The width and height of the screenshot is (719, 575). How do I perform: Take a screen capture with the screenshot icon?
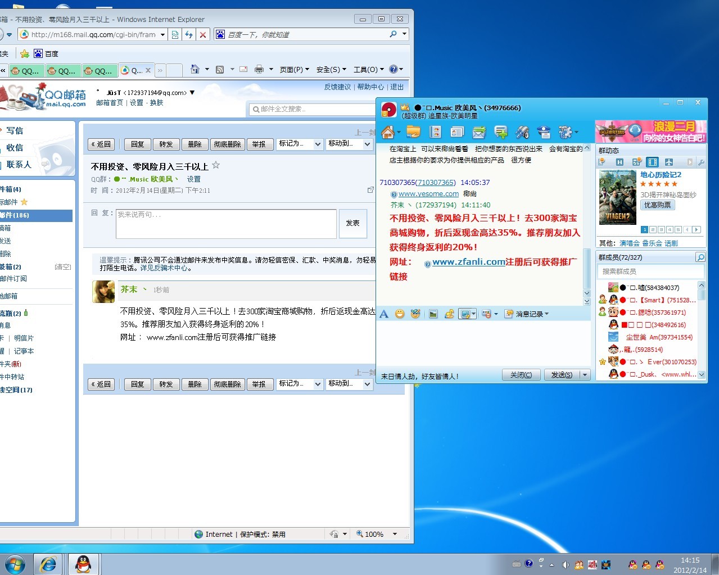[465, 314]
